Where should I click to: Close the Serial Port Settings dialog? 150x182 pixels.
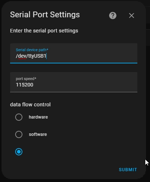click(132, 15)
